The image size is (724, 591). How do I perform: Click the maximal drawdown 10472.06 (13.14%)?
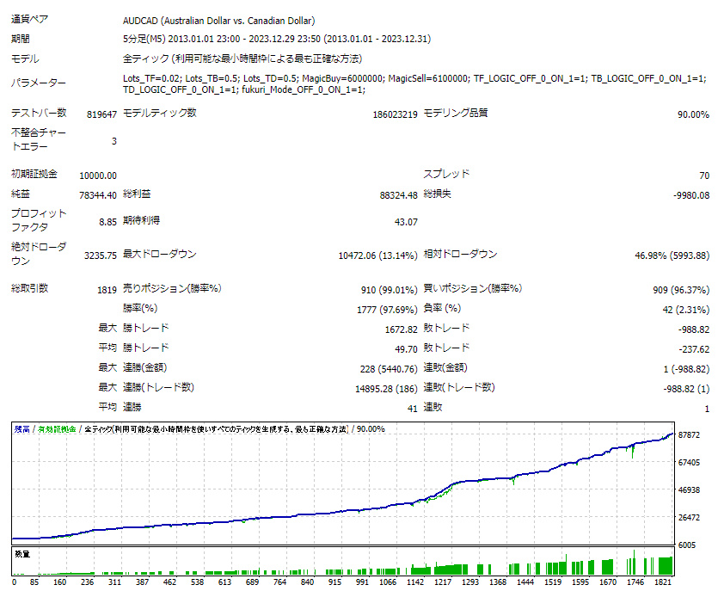(377, 255)
